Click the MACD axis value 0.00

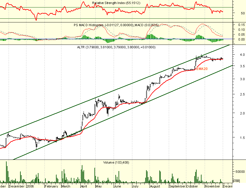tap(241, 39)
